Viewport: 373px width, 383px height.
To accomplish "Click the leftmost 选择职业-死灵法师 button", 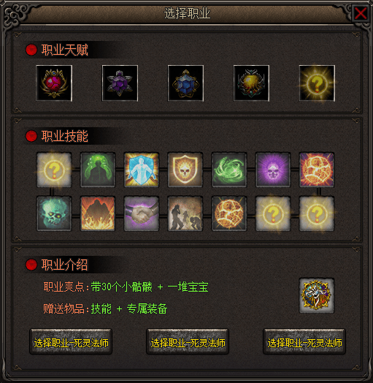I will pyautogui.click(x=71, y=341).
